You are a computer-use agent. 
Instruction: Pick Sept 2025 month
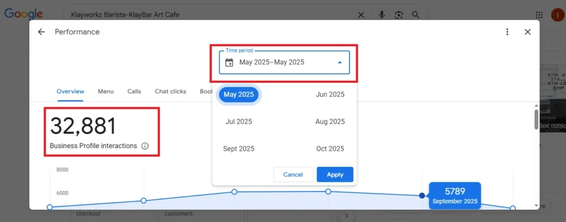239,149
